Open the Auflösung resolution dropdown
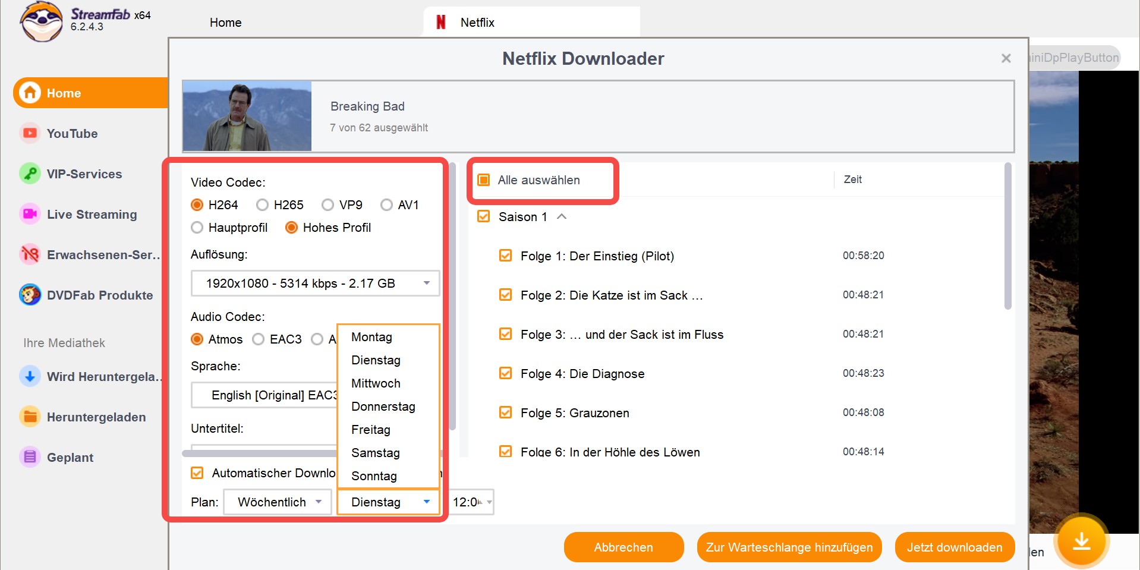This screenshot has height=570, width=1140. [x=315, y=284]
